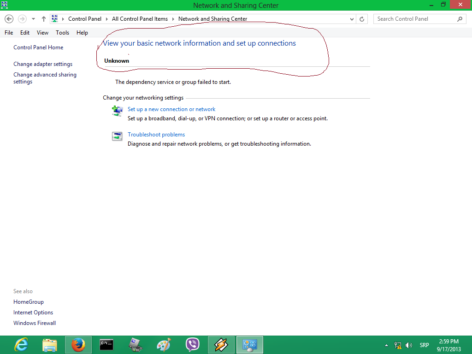Click the volume speaker tray icon
472x354 pixels.
pos(409,345)
